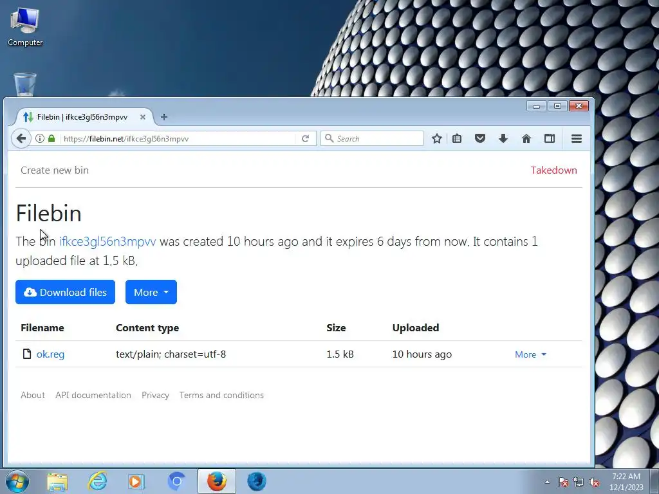The image size is (659, 494).
Task: Toggle the sidebar icon in toolbar
Action: (550, 139)
